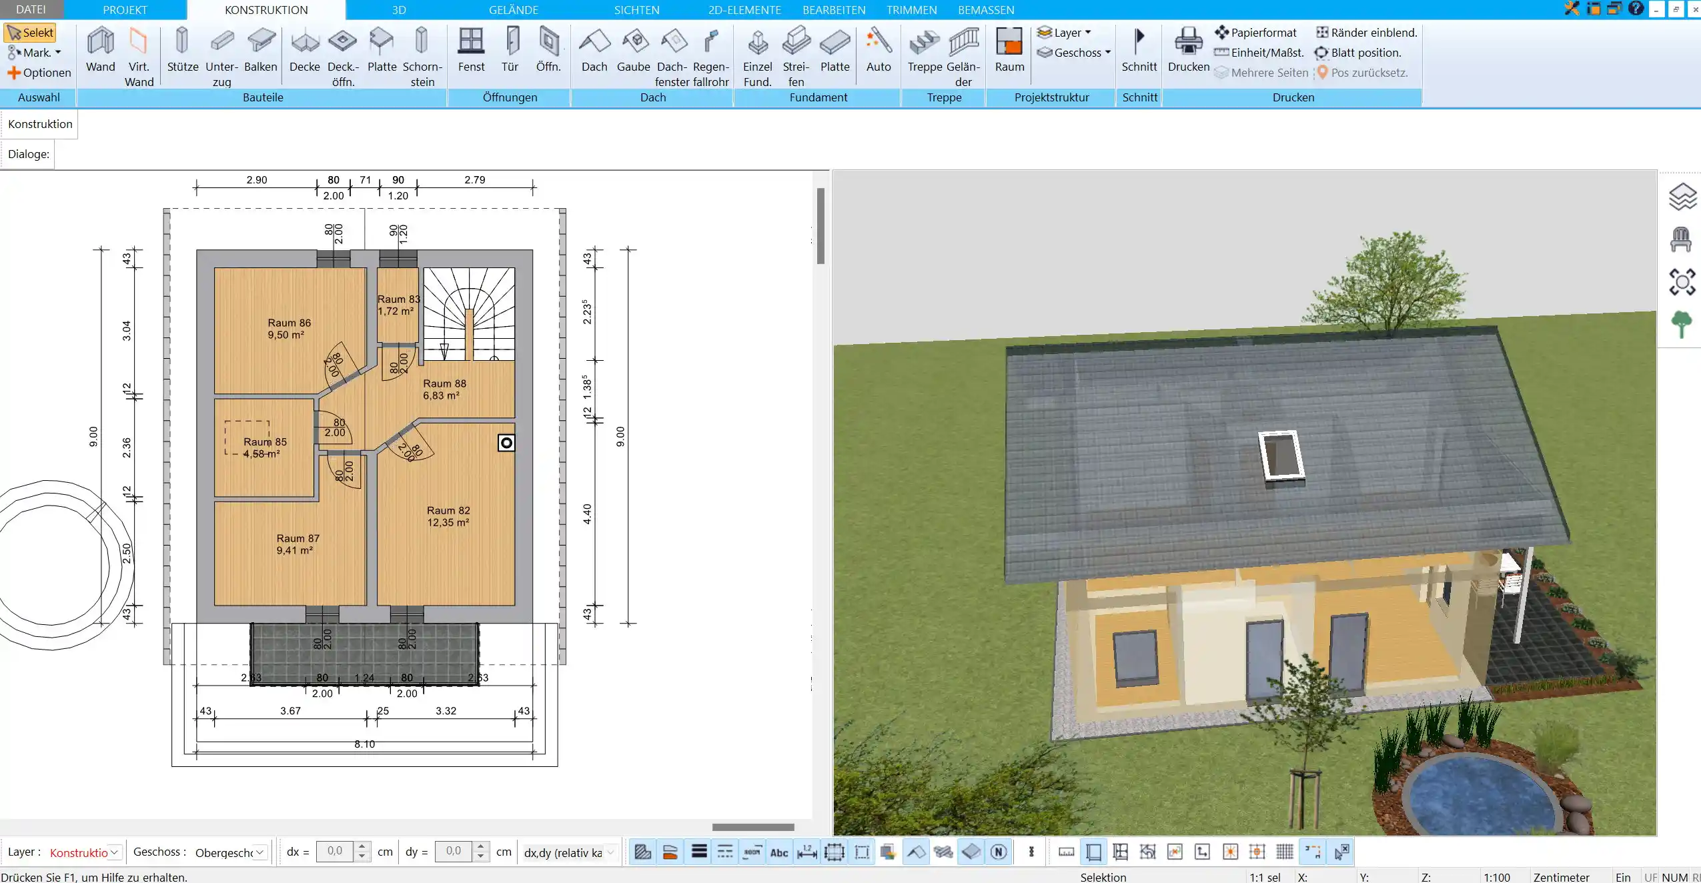Screen dimensions: 1701x883
Task: Open Papierformat settings
Action: click(1255, 32)
